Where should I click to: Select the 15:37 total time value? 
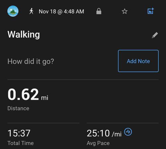pos(19,133)
